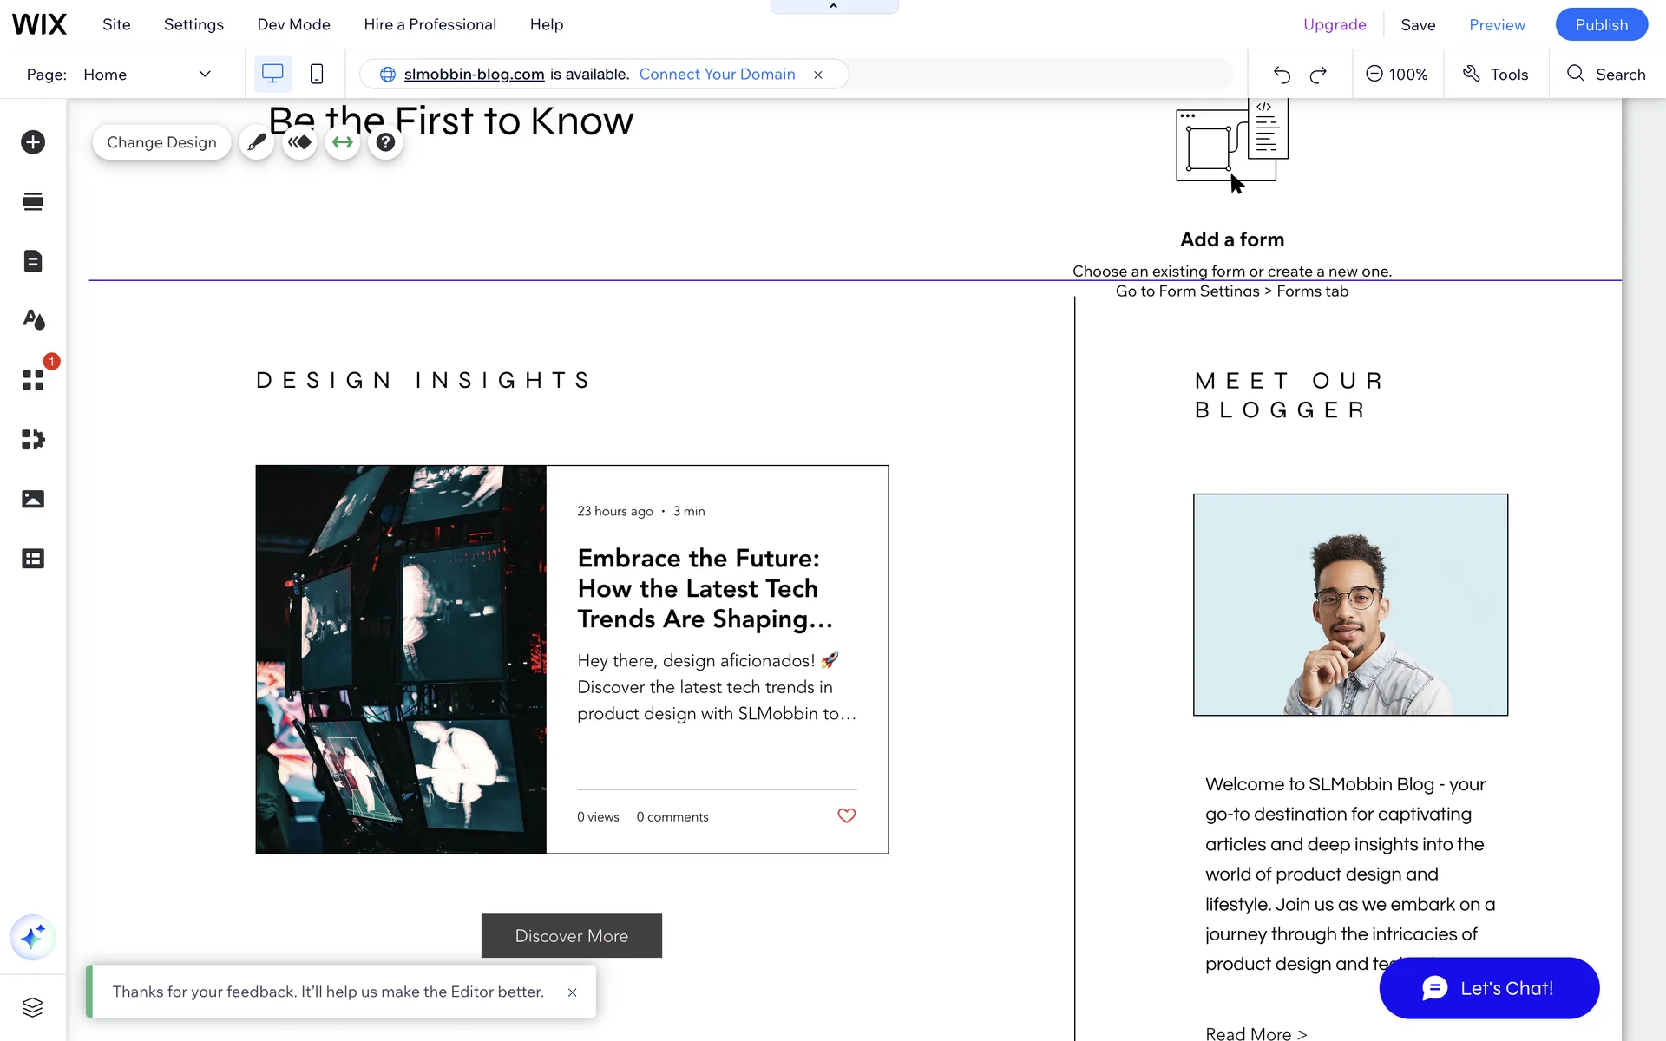
Task: Switch to mobile view
Action: click(317, 75)
